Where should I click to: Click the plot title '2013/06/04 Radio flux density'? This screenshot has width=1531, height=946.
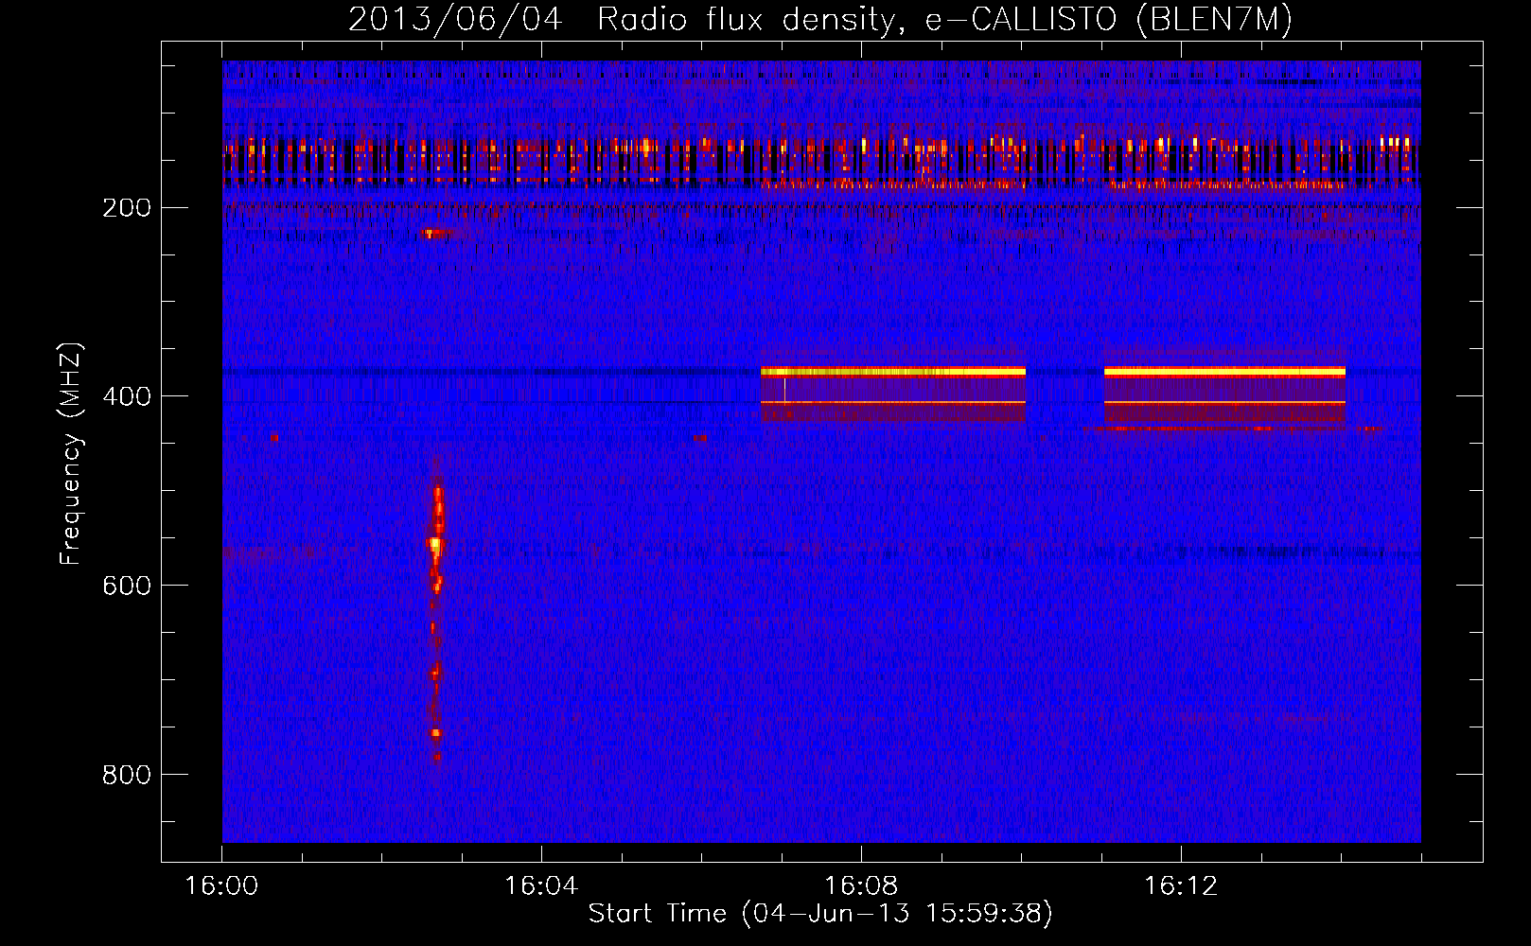pos(819,19)
